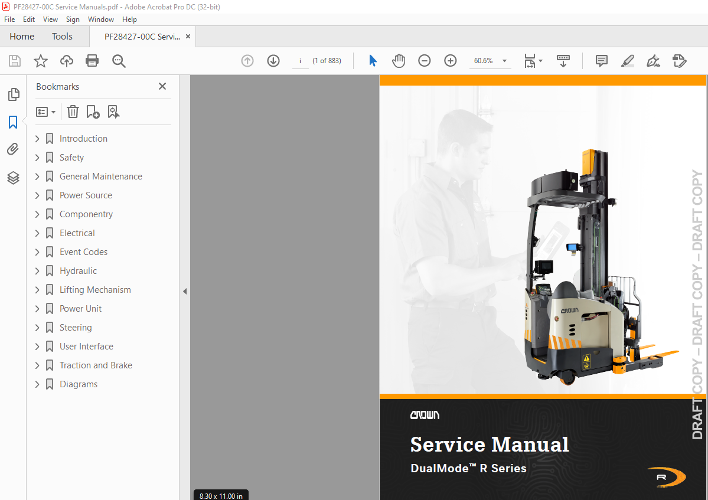Open the Help menu
This screenshot has width=708, height=500.
pyautogui.click(x=129, y=19)
